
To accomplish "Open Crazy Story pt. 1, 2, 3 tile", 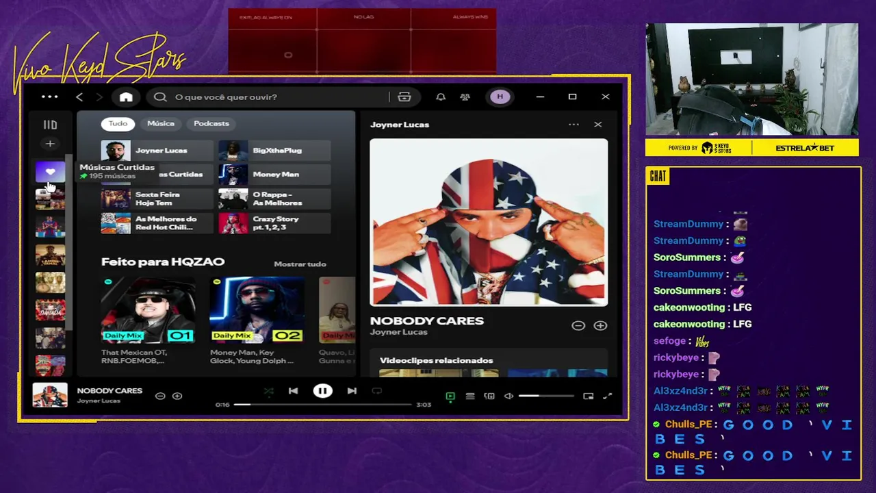I will click(274, 223).
